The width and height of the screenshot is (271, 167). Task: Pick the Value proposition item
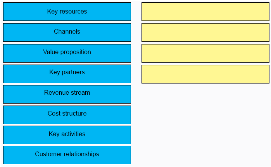tap(67, 53)
